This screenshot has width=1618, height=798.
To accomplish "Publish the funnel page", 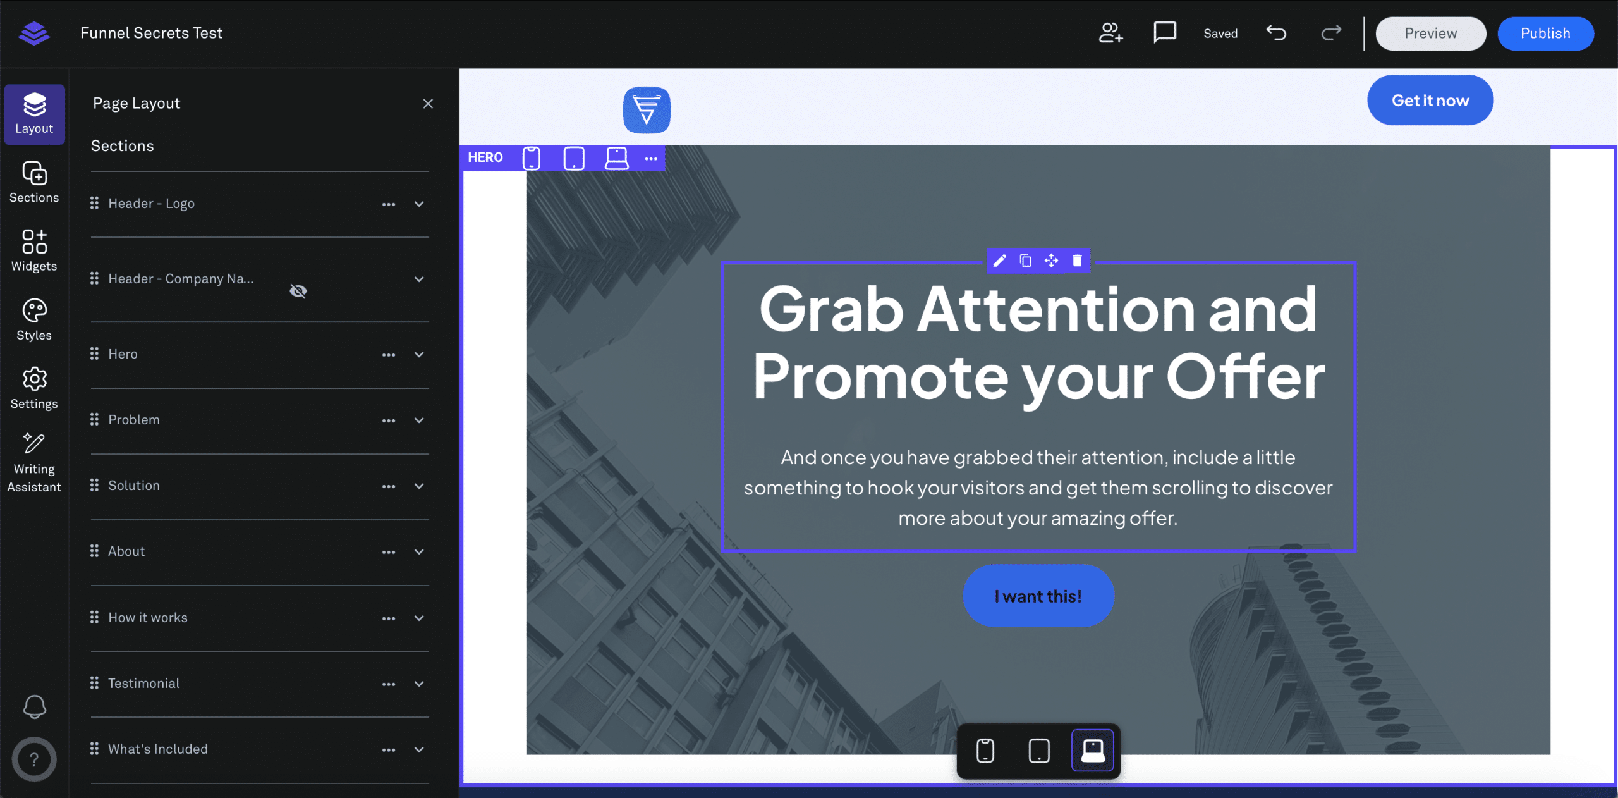I will (x=1545, y=34).
